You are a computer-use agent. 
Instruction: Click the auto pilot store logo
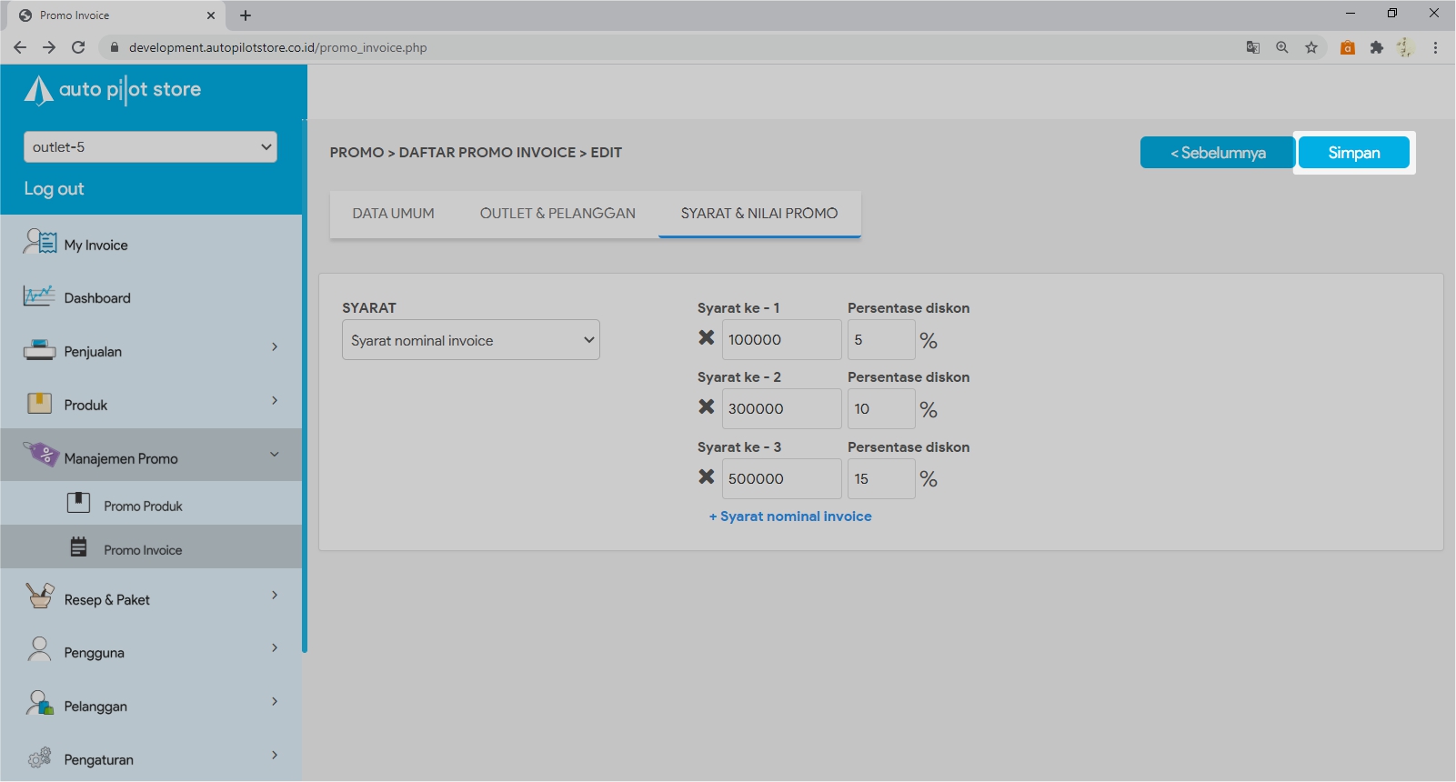113,89
